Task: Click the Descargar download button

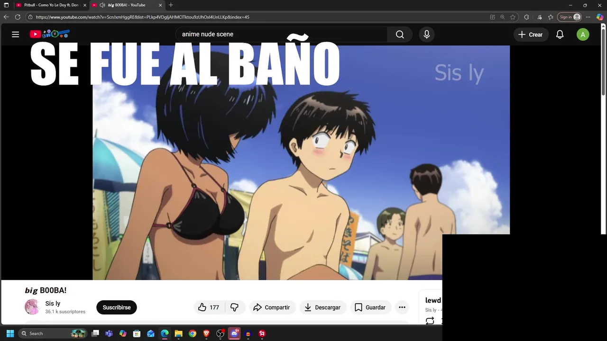Action: pos(322,307)
